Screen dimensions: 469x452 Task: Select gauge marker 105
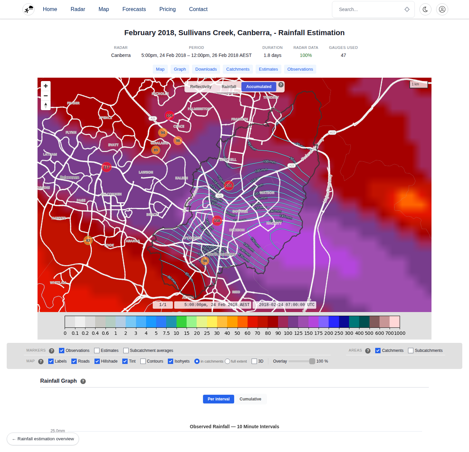pos(229,185)
